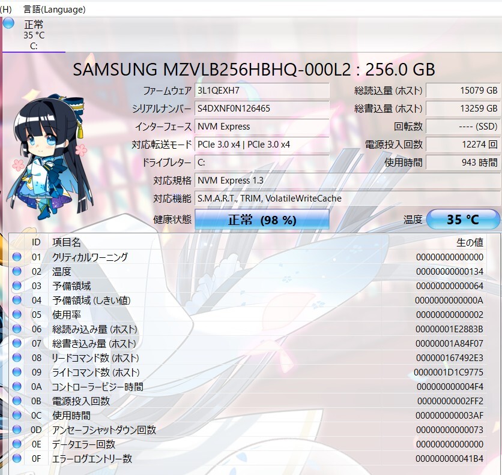This screenshot has width=502, height=475.
Task: Click the status orb for attribute 03 予備領域
Action: point(17,285)
